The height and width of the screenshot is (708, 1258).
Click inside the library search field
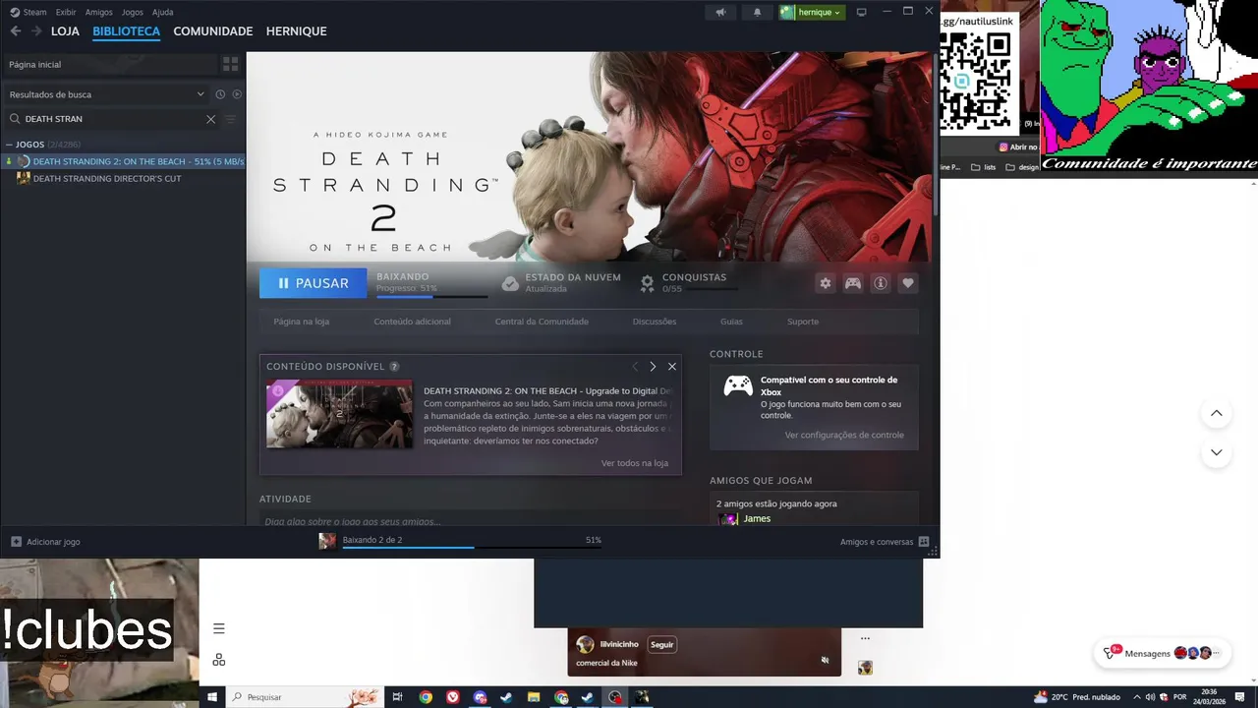point(113,119)
